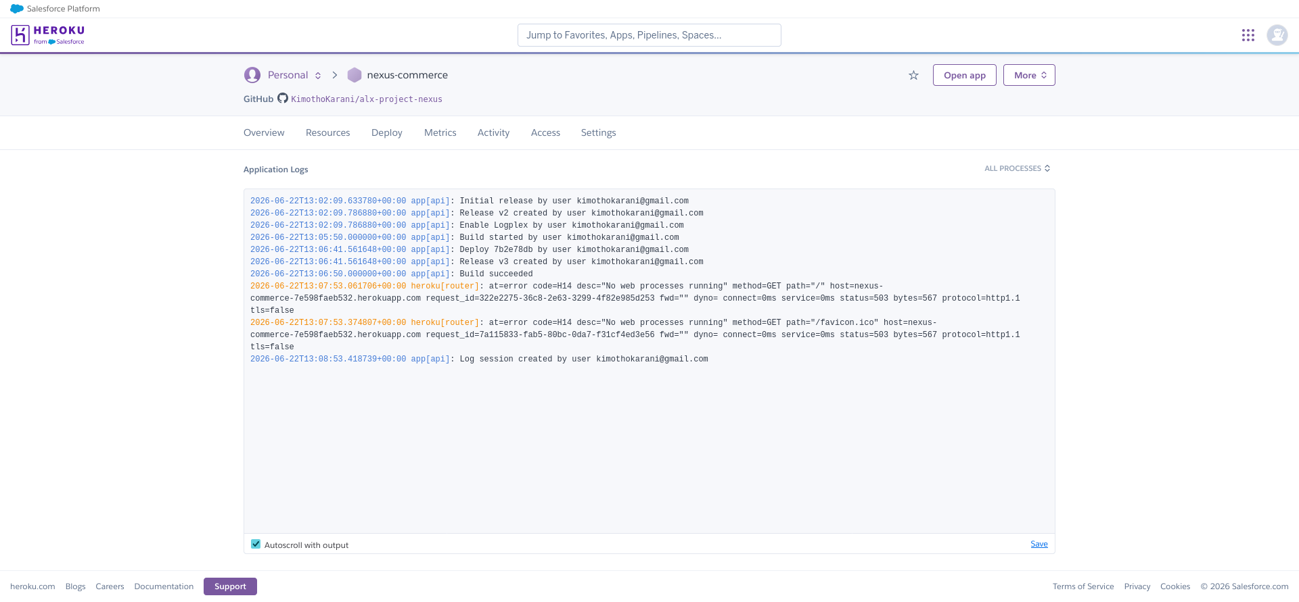Open the user account avatar menu

pyautogui.click(x=1277, y=35)
